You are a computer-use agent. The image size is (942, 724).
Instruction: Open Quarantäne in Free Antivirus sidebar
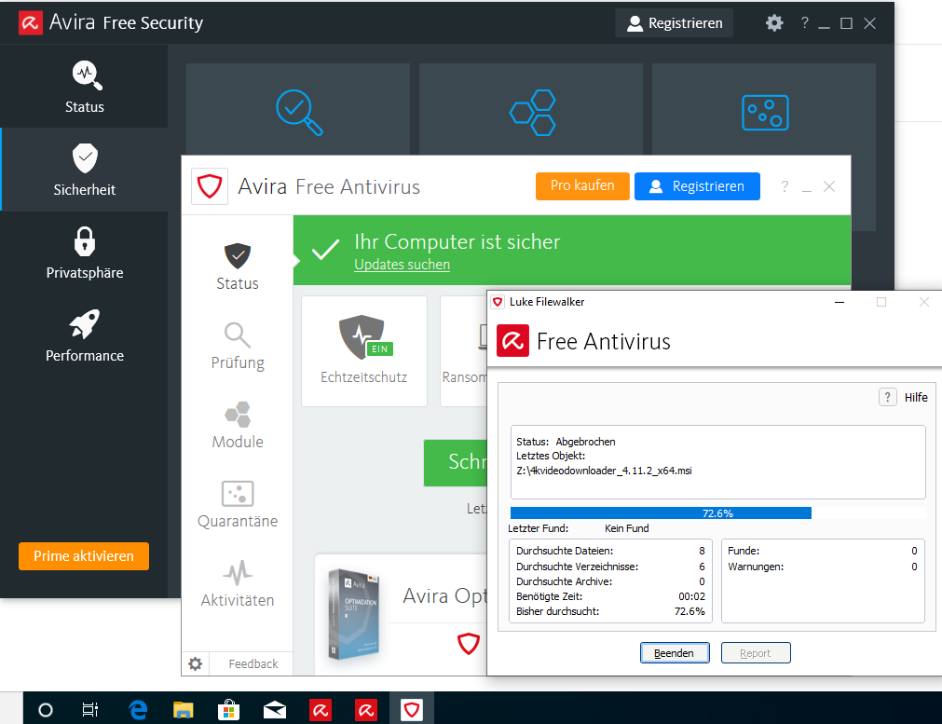[238, 505]
